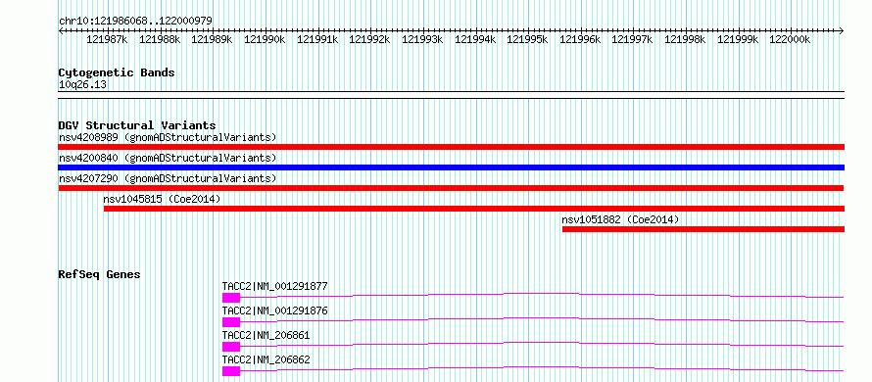Click the 121988k ruler tick label
The width and height of the screenshot is (872, 382).
160,39
